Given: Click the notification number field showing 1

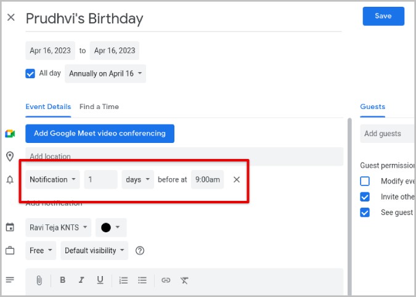Looking at the screenshot, I should click(100, 179).
